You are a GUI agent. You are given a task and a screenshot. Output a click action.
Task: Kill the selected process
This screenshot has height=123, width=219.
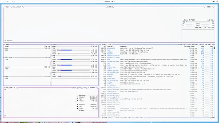tap(126, 118)
